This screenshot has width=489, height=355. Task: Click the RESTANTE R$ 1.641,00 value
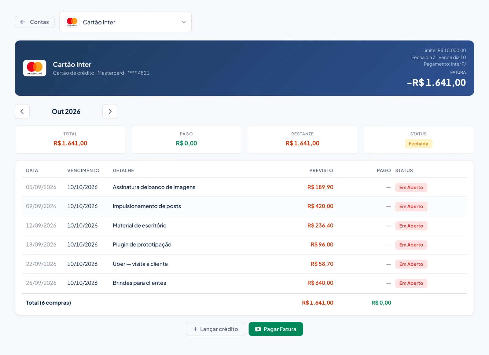tap(302, 143)
